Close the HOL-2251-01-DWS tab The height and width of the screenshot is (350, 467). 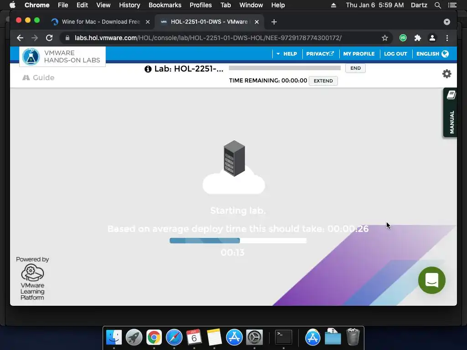coord(257,22)
